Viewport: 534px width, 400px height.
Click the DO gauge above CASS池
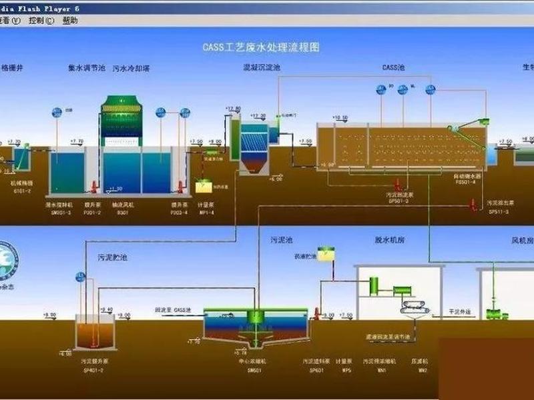pos(381,89)
